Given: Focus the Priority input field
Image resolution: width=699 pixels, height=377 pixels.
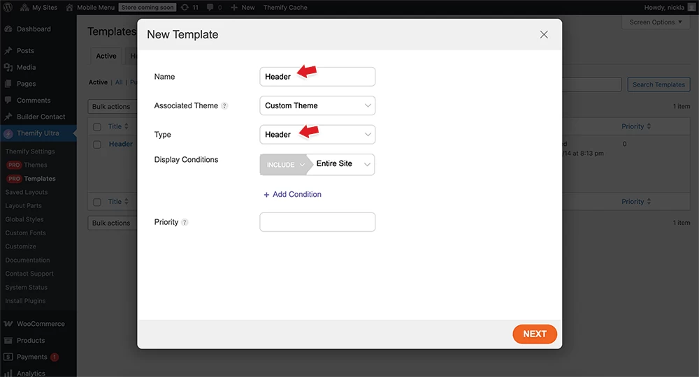Looking at the screenshot, I should (x=317, y=222).
